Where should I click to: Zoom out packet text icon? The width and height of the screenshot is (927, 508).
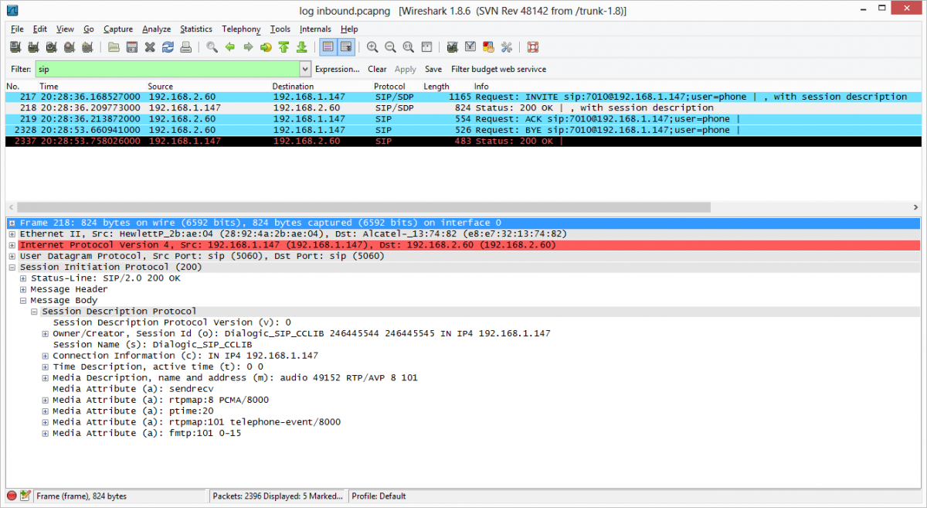click(390, 47)
